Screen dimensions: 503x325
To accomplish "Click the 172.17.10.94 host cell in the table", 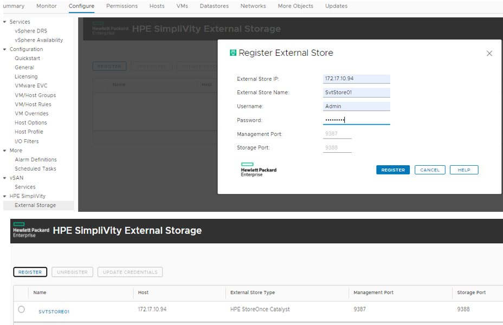I will pos(152,309).
